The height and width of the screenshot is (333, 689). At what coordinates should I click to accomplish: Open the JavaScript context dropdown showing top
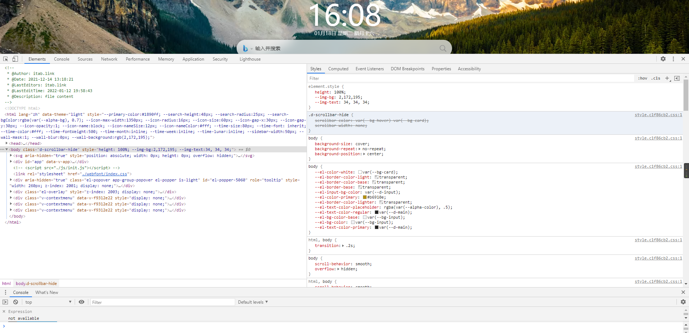pos(48,302)
